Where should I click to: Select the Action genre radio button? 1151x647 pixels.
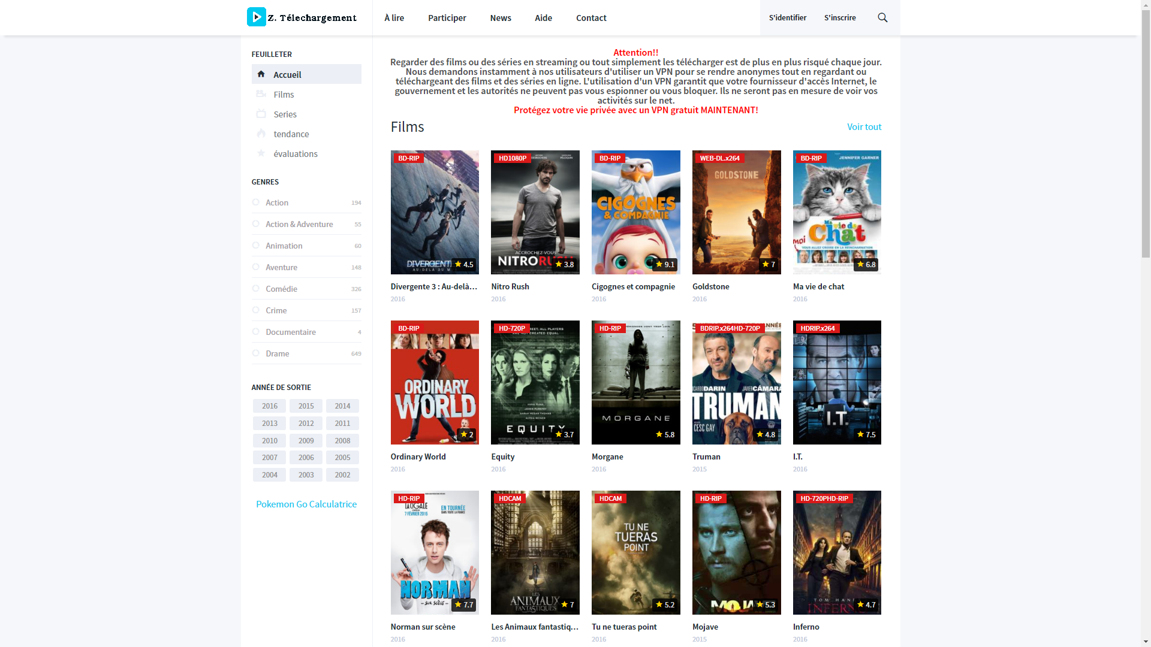click(256, 202)
